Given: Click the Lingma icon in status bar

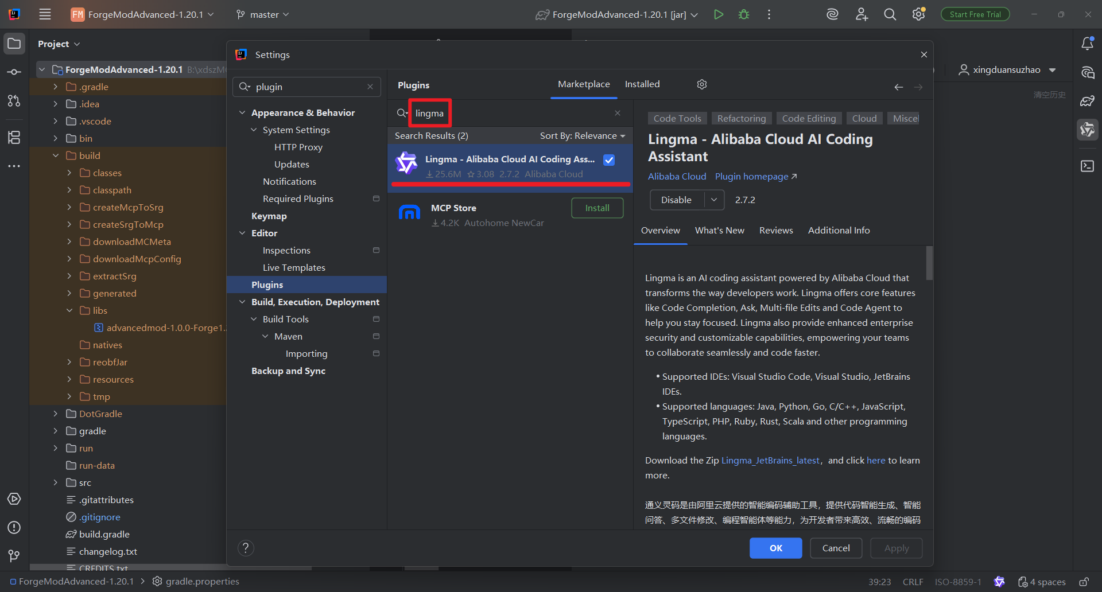Looking at the screenshot, I should 999,582.
